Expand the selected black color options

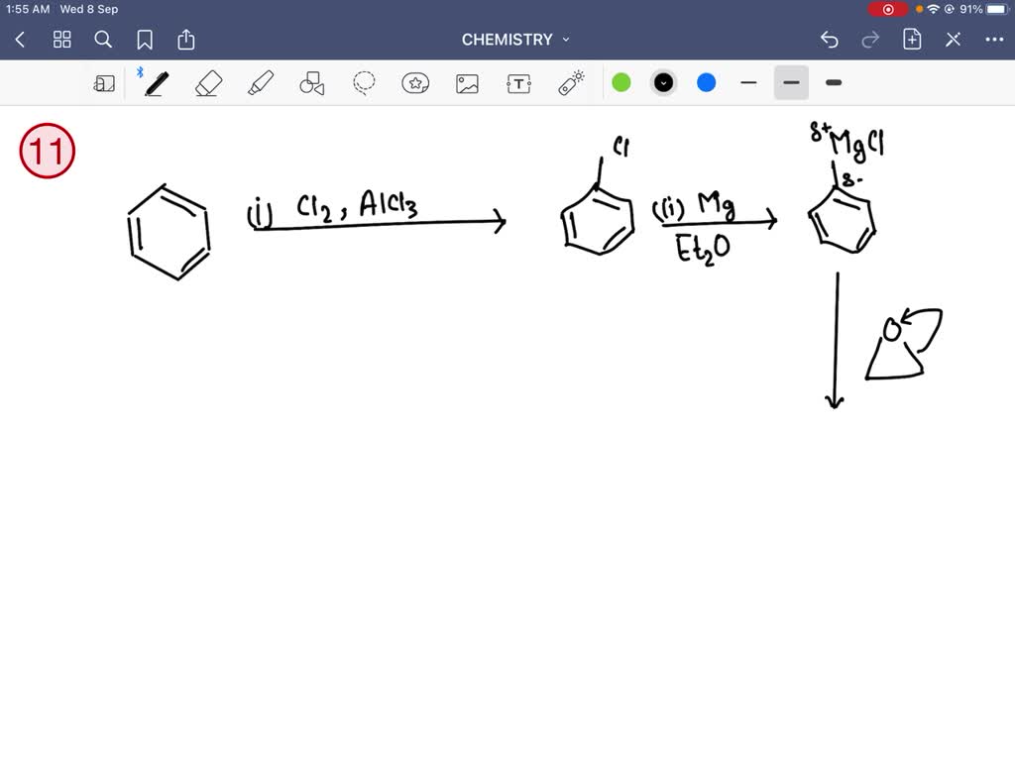[664, 83]
